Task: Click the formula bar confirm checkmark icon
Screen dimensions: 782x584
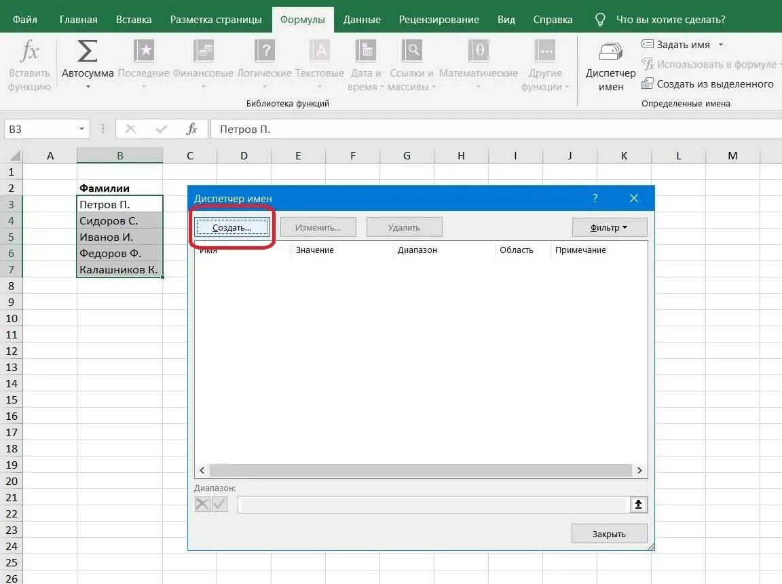Action: point(161,129)
